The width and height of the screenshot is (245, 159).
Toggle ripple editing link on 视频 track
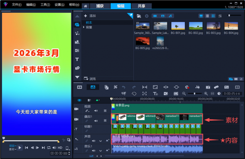coord(87,111)
